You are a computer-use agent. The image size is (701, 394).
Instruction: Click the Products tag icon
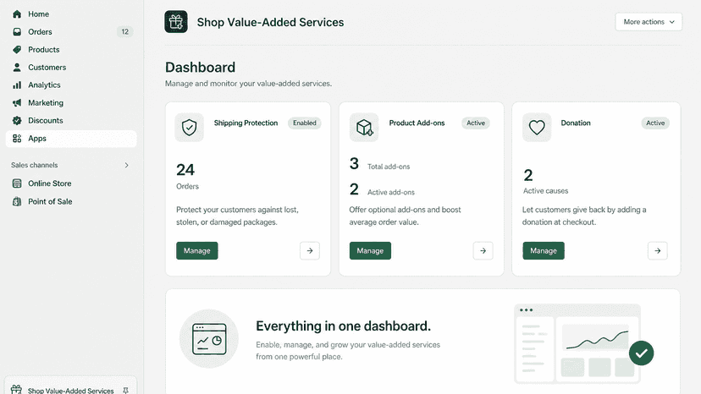[x=17, y=50]
